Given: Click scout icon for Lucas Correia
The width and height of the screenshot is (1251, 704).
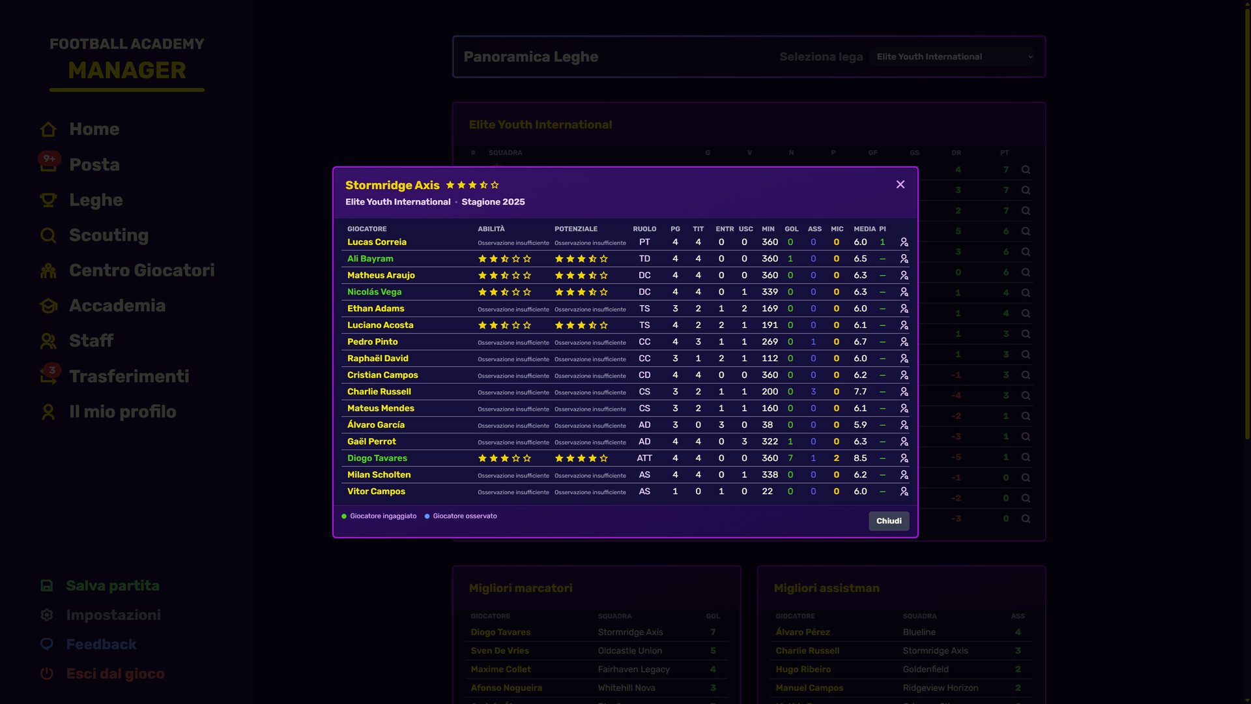Looking at the screenshot, I should coord(904,242).
